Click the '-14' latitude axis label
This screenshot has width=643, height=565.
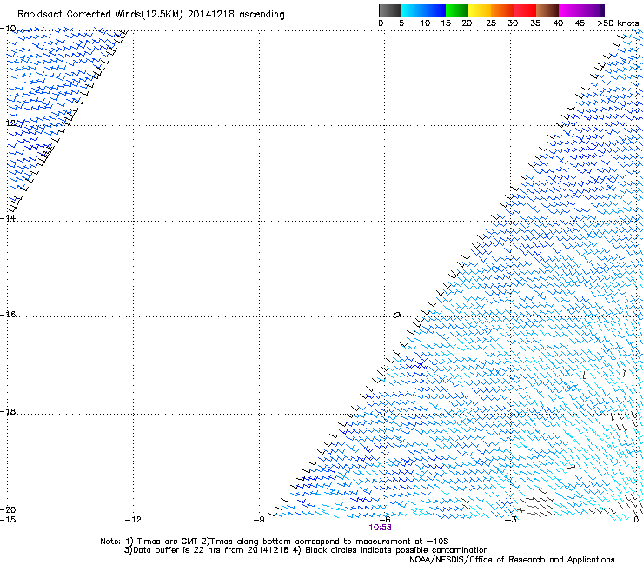tap(8, 218)
